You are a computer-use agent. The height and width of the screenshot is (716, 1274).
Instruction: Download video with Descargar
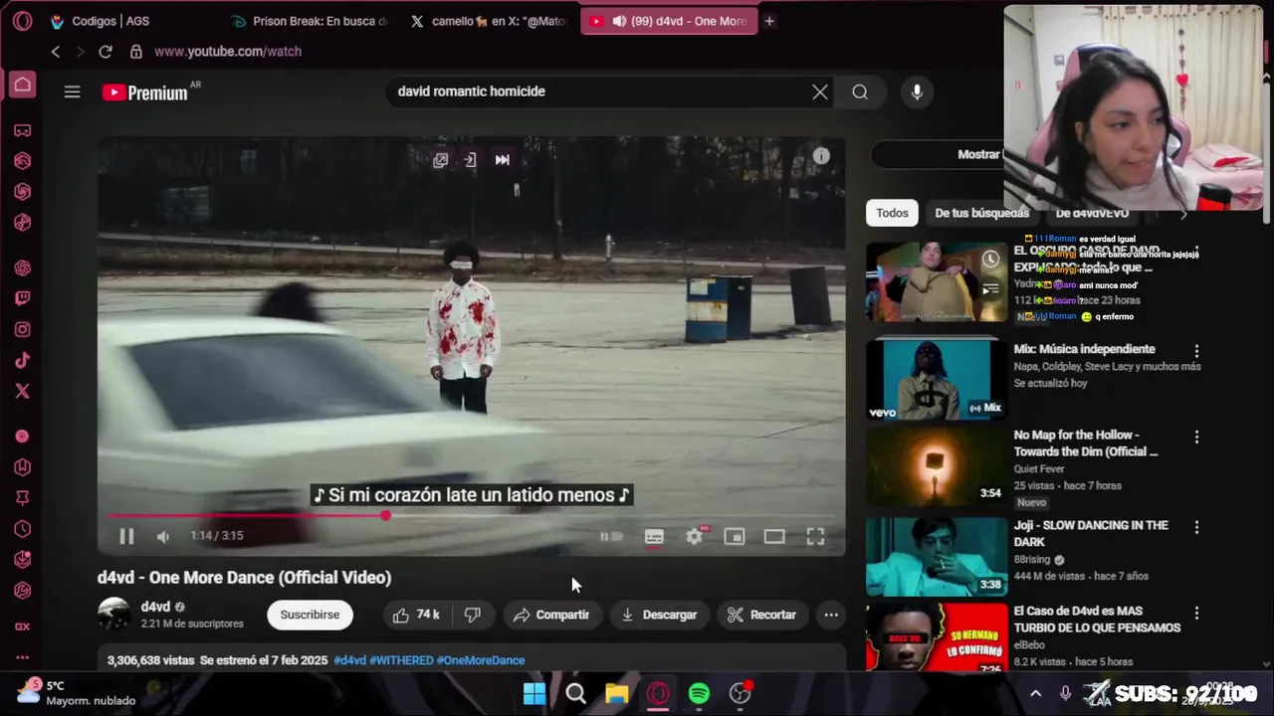click(658, 615)
